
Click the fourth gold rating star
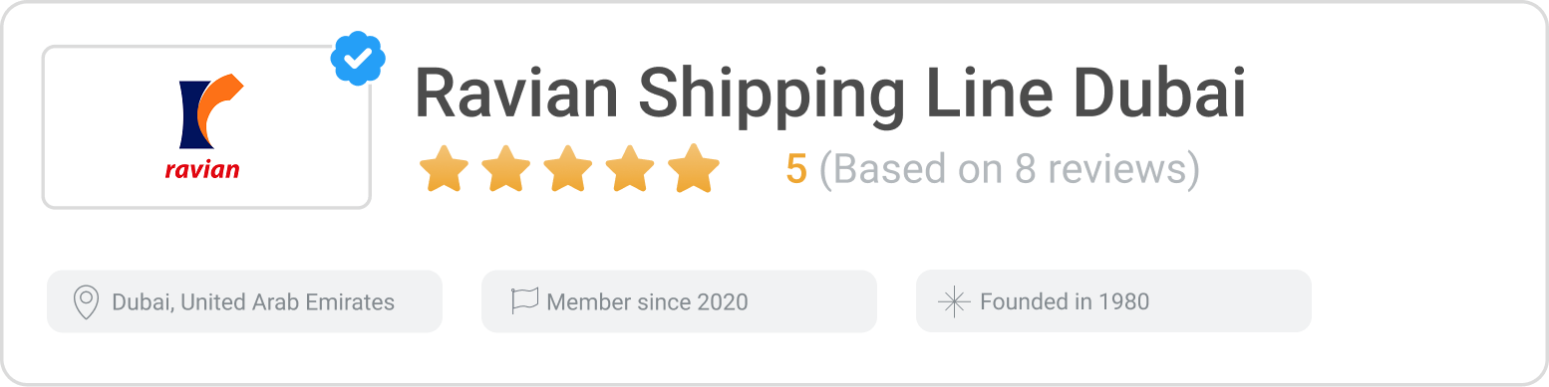click(x=631, y=169)
